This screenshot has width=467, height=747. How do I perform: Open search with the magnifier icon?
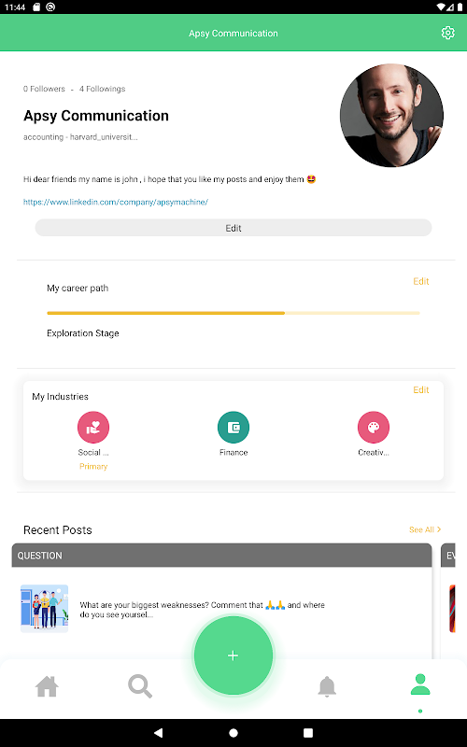[140, 686]
